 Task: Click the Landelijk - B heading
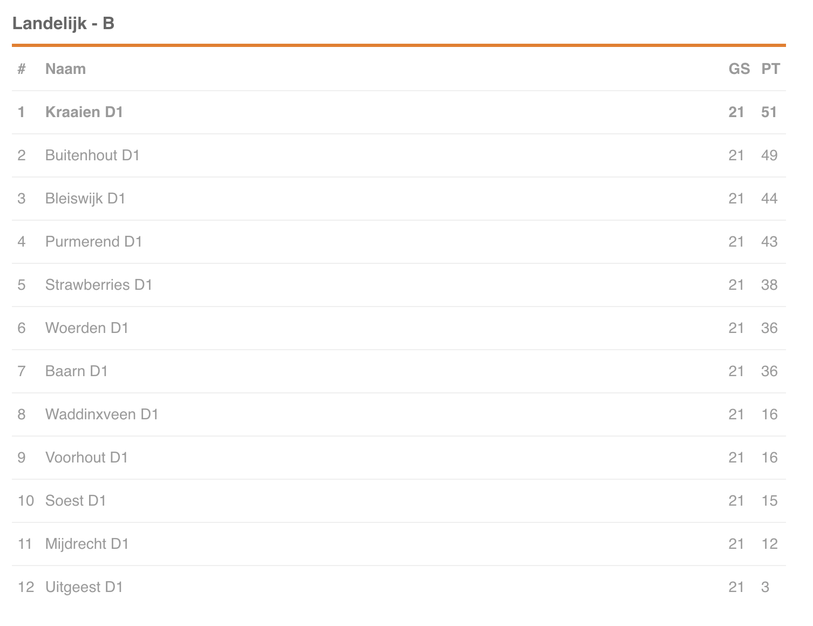pos(63,24)
